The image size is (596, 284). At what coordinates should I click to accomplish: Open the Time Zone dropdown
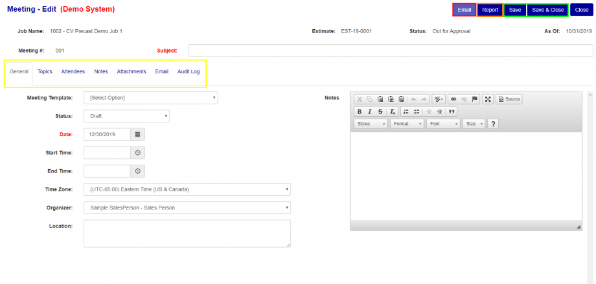click(x=187, y=189)
